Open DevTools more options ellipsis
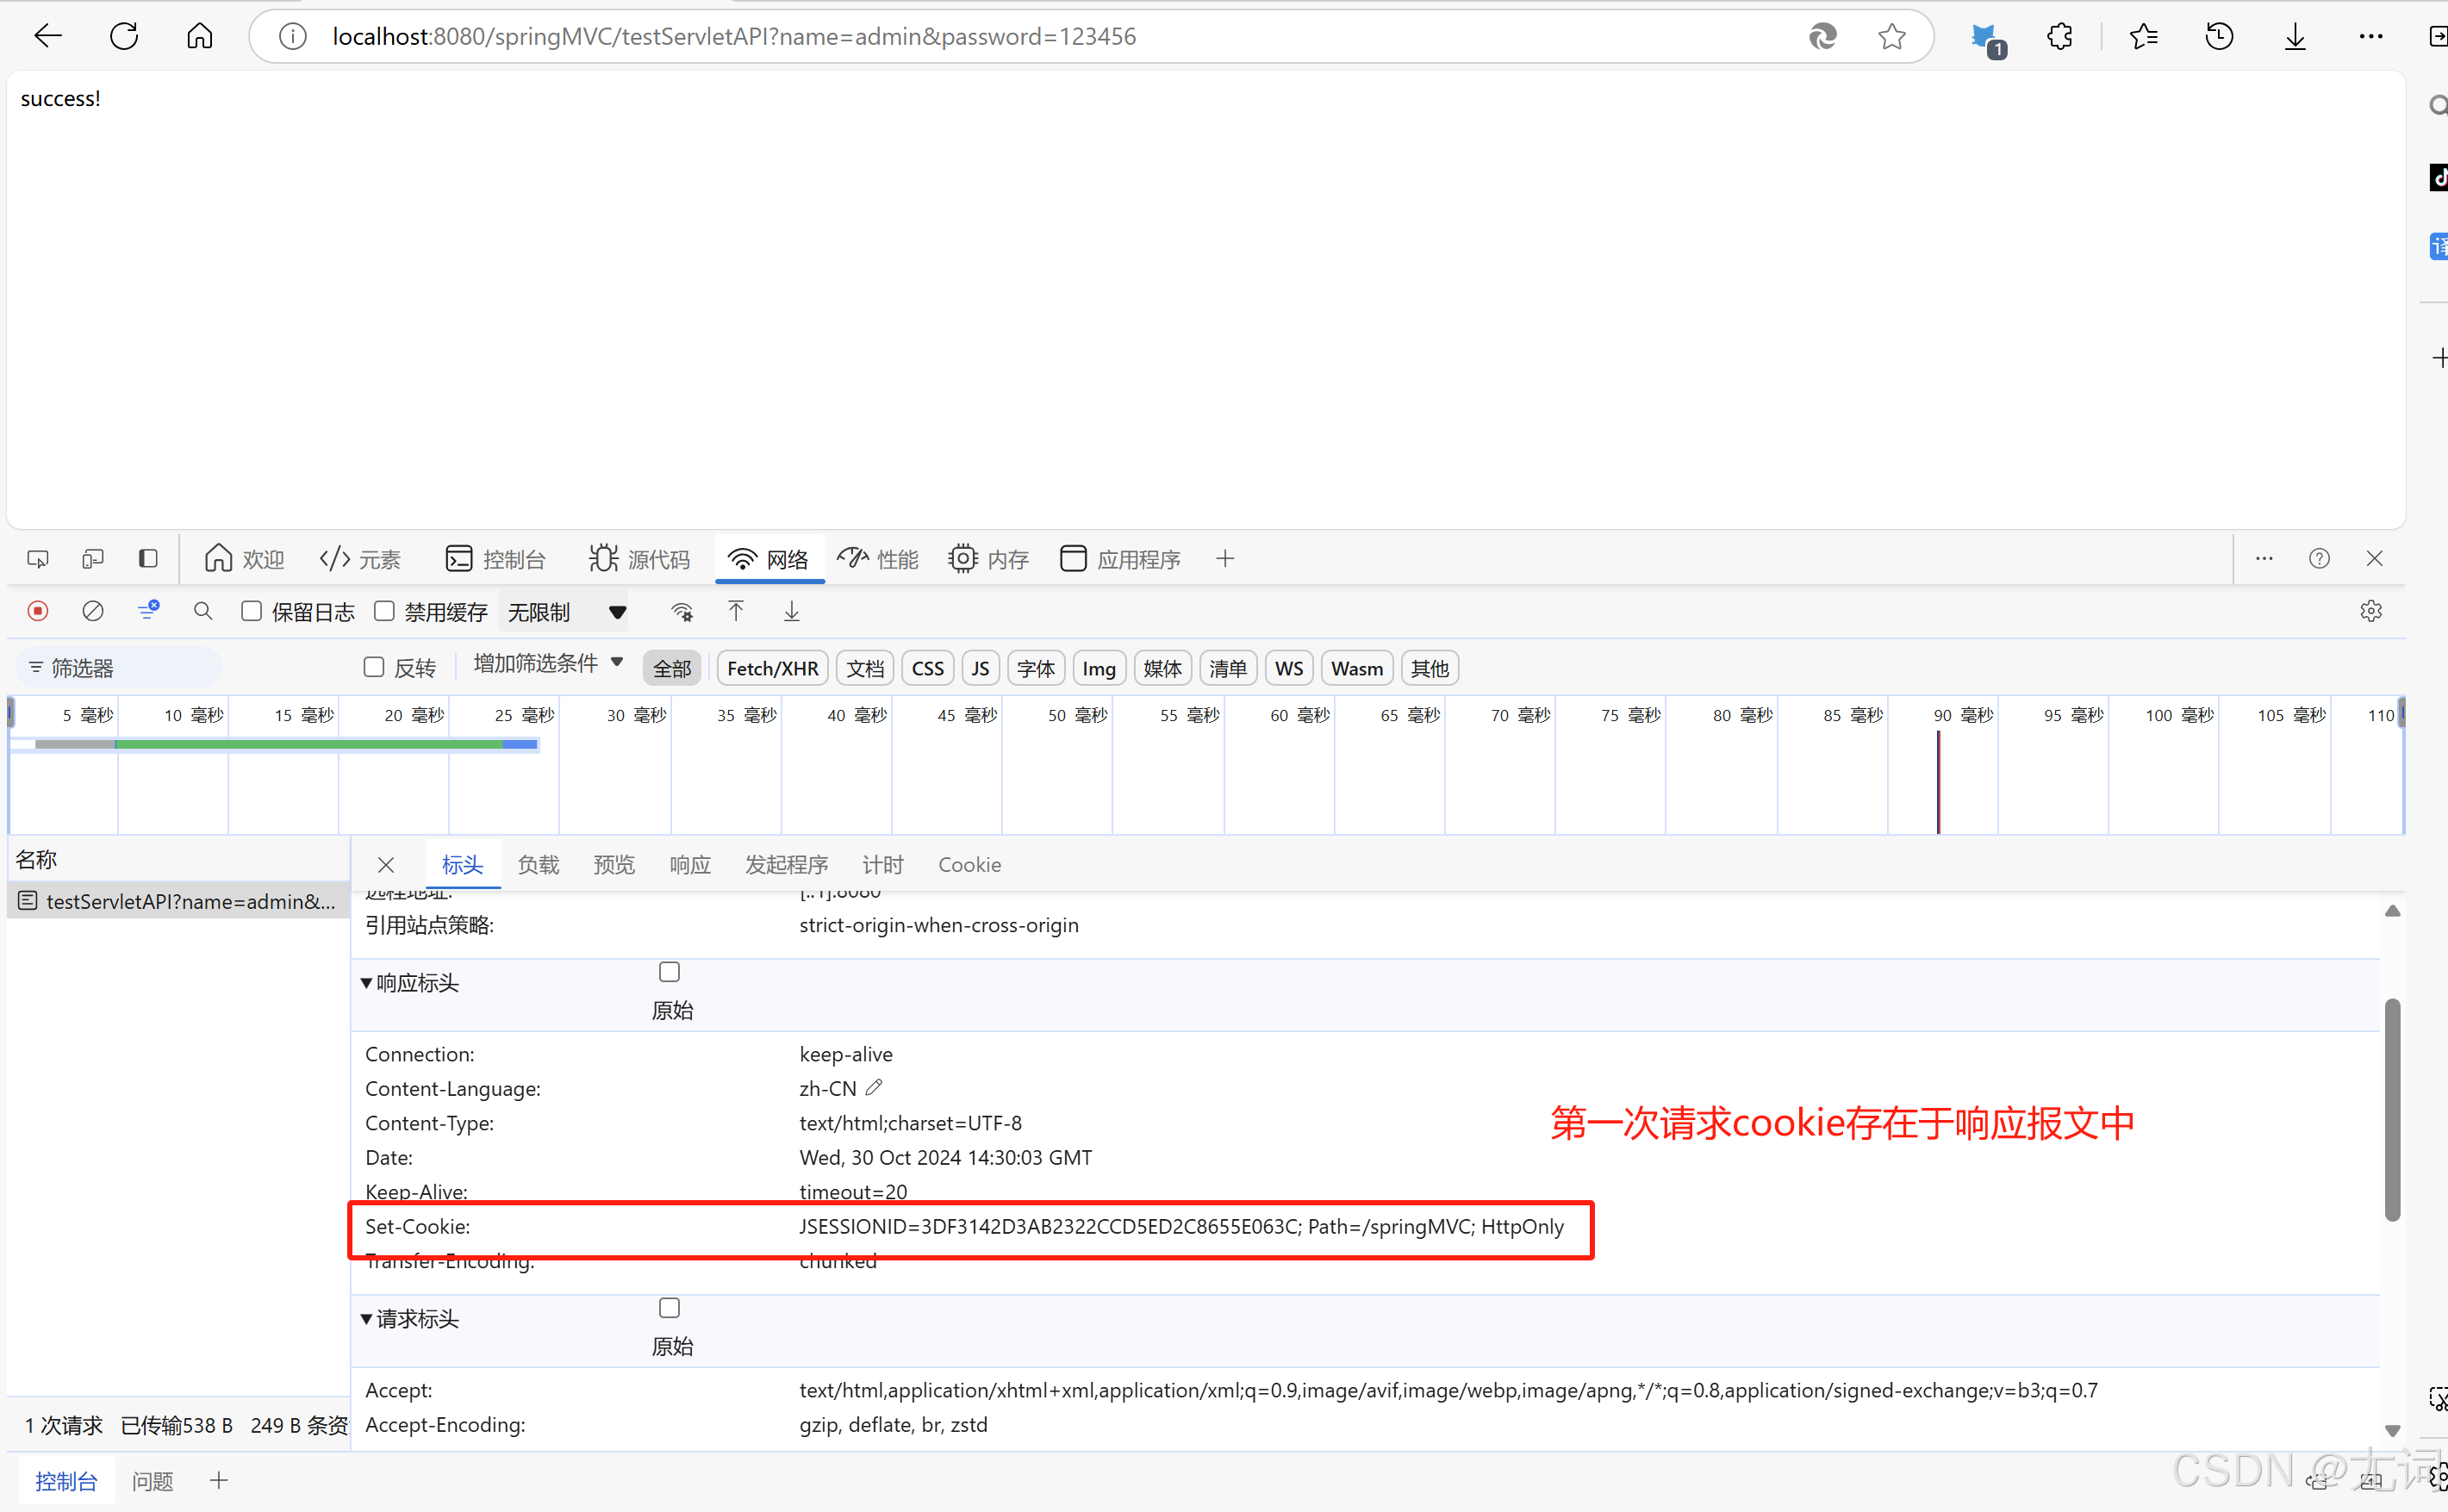Screen dimensions: 2448x1512 coord(2264,559)
